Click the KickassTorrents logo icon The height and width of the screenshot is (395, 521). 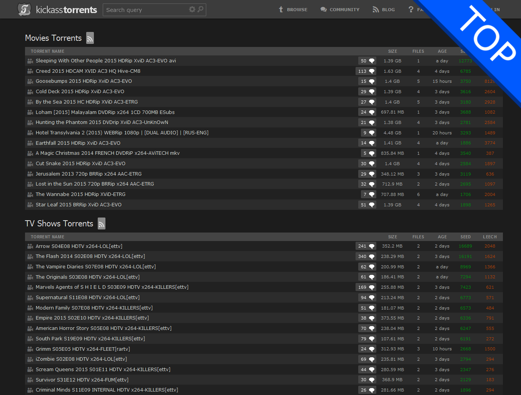pos(24,10)
